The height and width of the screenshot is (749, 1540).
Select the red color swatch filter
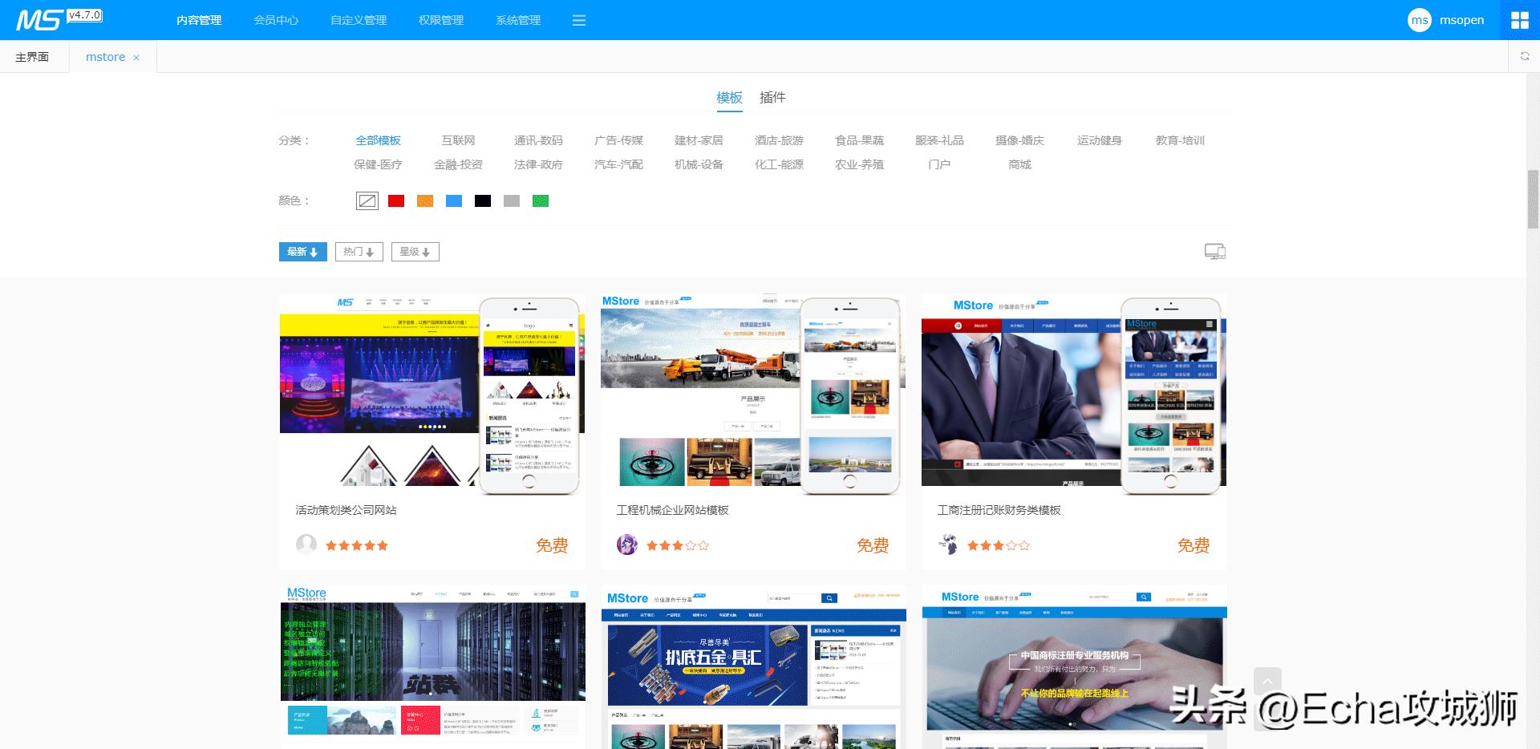pos(395,200)
